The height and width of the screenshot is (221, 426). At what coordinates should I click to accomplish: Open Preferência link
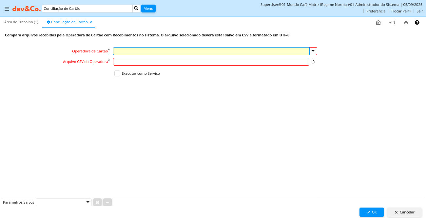376,11
